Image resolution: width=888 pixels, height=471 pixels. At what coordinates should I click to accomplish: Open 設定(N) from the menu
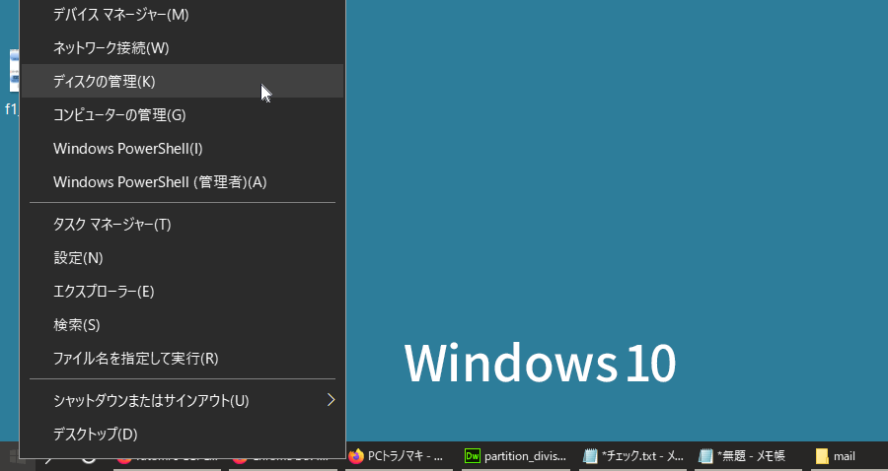pos(183,258)
